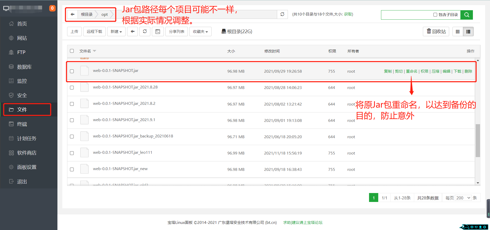Switch to grid view layout
Image resolution: width=490 pixels, height=230 pixels.
(x=458, y=31)
